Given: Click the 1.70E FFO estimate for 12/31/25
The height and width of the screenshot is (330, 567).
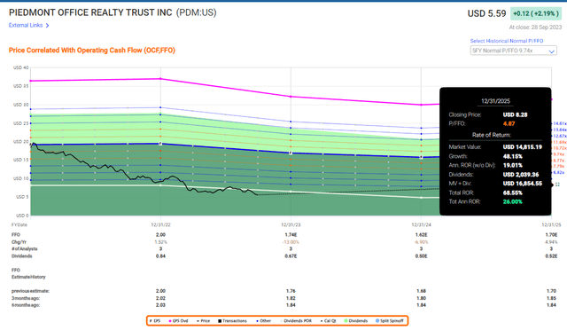Looking at the screenshot, I should pos(551,235).
